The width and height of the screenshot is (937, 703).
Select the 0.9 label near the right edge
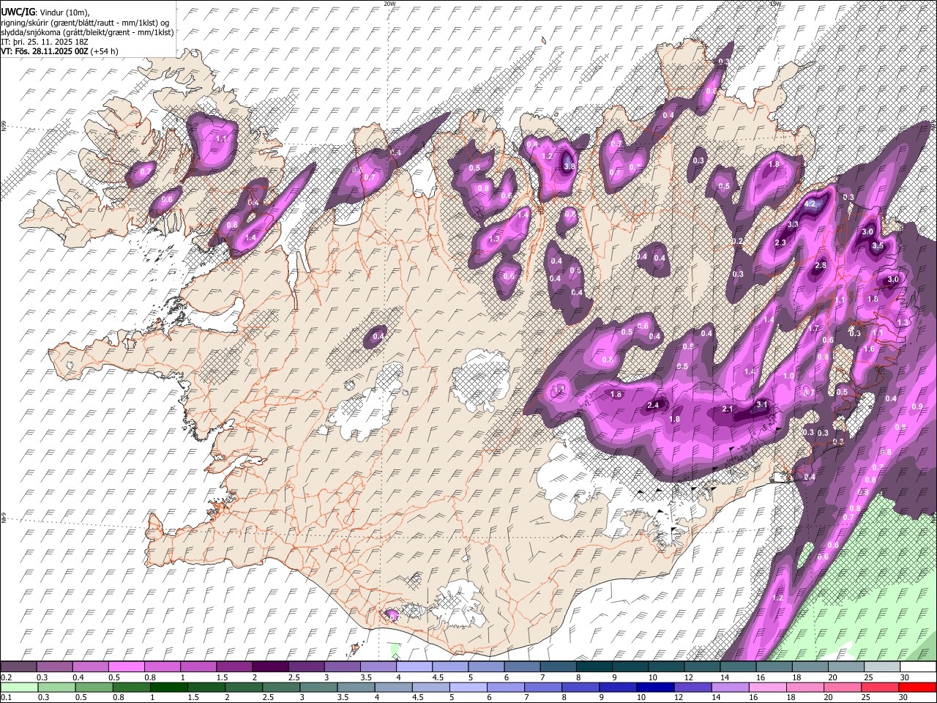click(x=918, y=407)
